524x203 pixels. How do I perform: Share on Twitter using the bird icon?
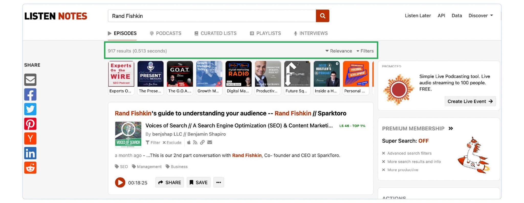(x=30, y=109)
